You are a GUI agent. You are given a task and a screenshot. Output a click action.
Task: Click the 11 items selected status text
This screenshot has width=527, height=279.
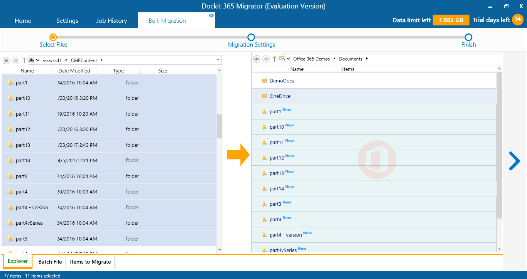pyautogui.click(x=43, y=276)
